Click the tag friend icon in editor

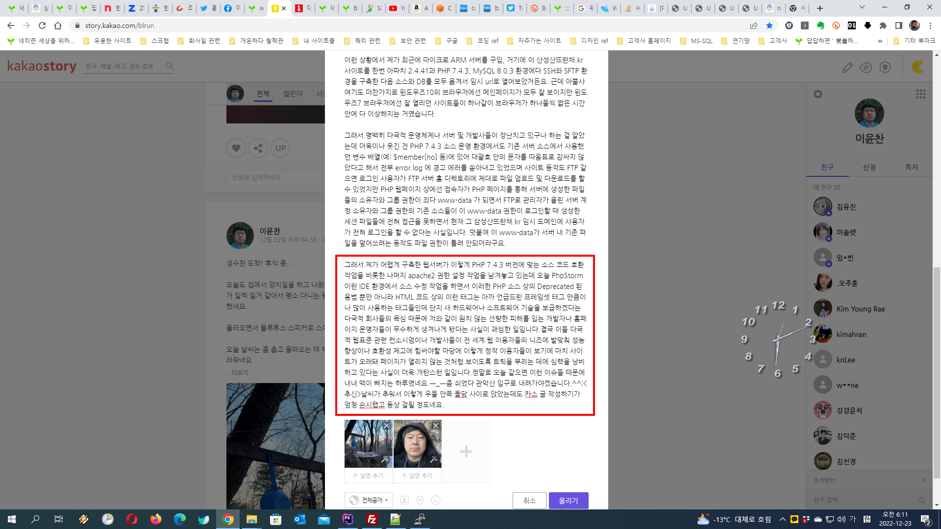coord(404,500)
